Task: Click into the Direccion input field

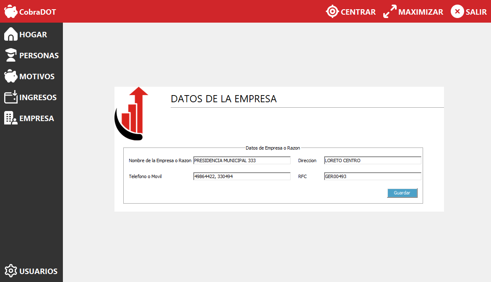Action: tap(372, 160)
